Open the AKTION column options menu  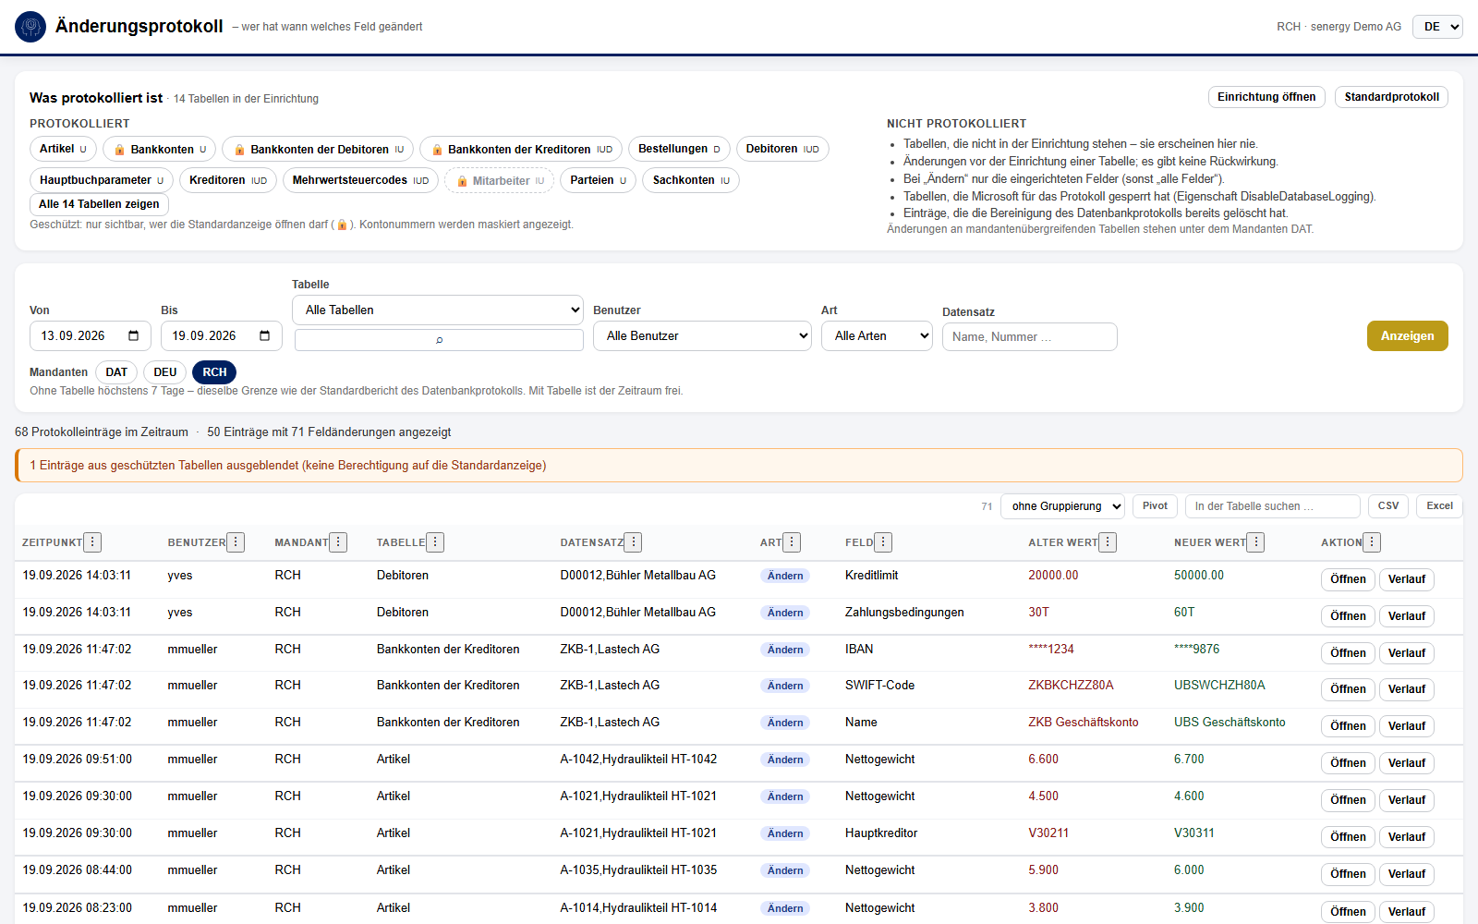click(x=1372, y=542)
